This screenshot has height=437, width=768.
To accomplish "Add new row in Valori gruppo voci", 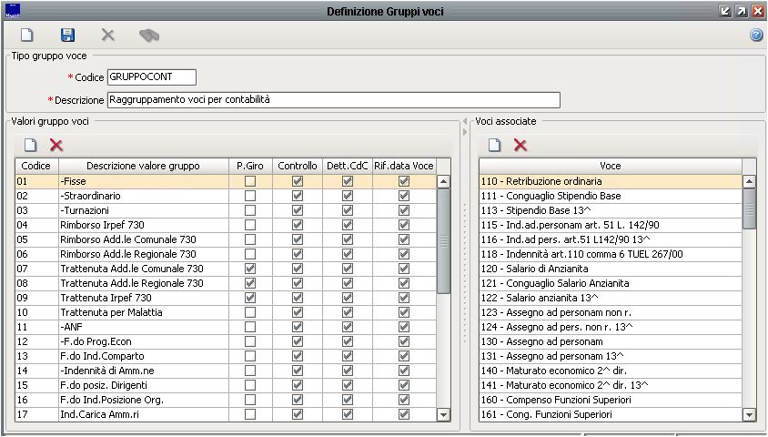I will [x=30, y=145].
